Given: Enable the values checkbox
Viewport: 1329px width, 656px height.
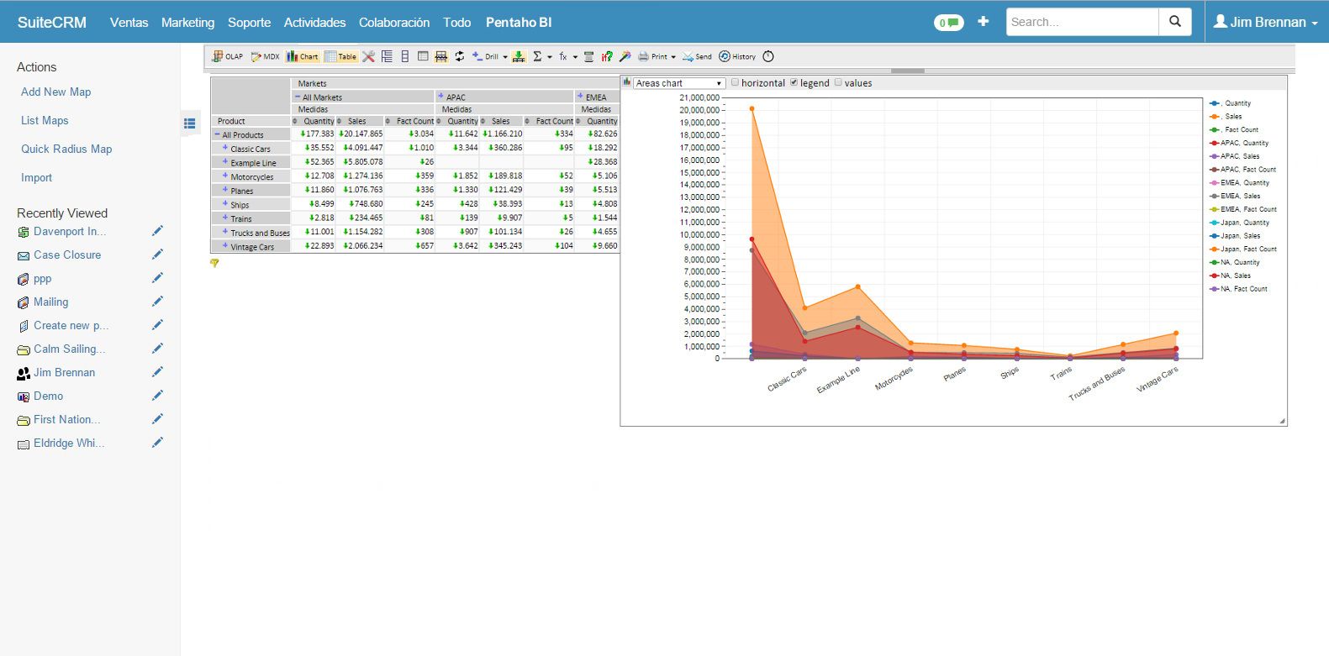Looking at the screenshot, I should (838, 82).
